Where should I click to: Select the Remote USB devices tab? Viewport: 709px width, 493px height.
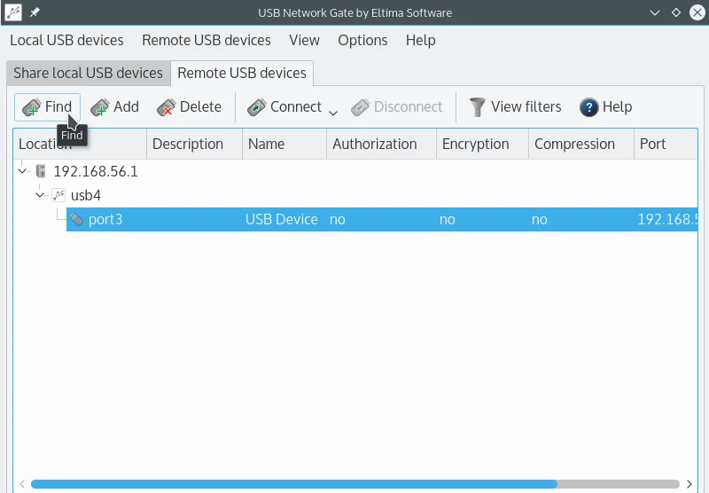[x=242, y=73]
